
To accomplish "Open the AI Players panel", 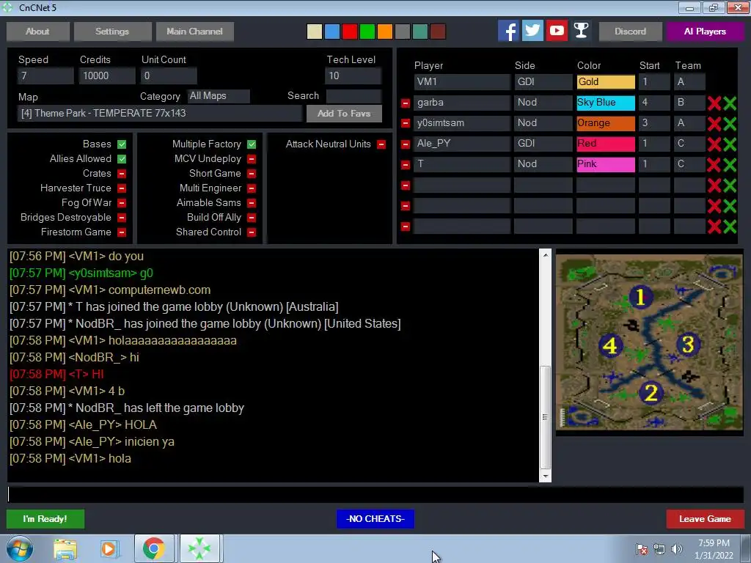I will click(x=705, y=31).
